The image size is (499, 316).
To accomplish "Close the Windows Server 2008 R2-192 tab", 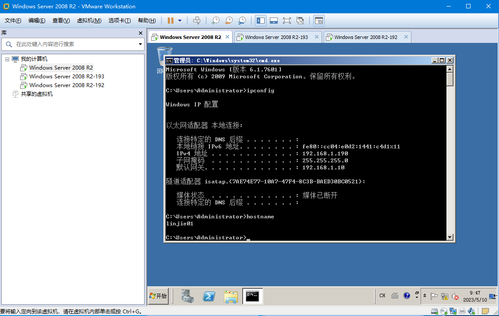I will (406, 37).
